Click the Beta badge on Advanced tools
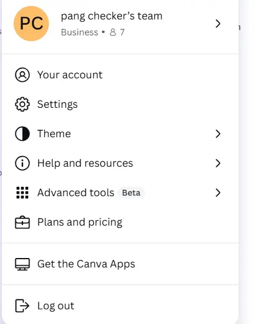This screenshot has height=324, width=254. pyautogui.click(x=131, y=193)
